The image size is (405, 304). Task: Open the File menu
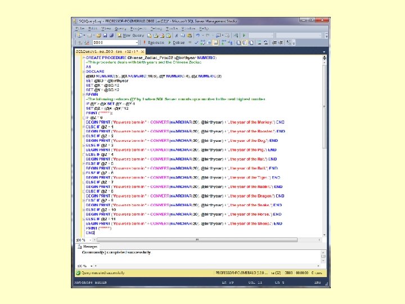click(80, 28)
